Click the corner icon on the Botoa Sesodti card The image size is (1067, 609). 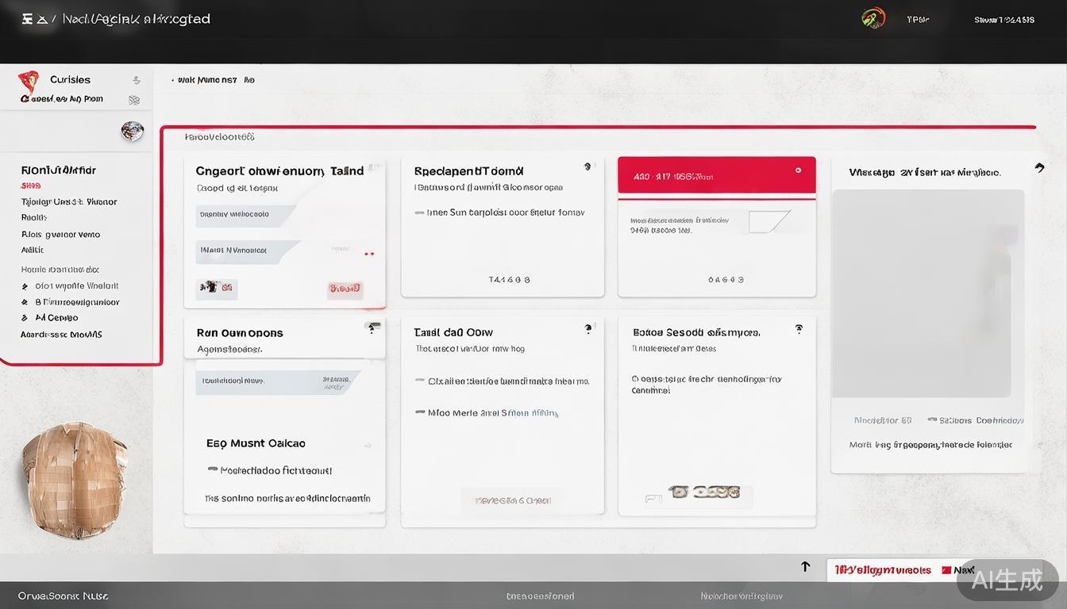coord(799,329)
